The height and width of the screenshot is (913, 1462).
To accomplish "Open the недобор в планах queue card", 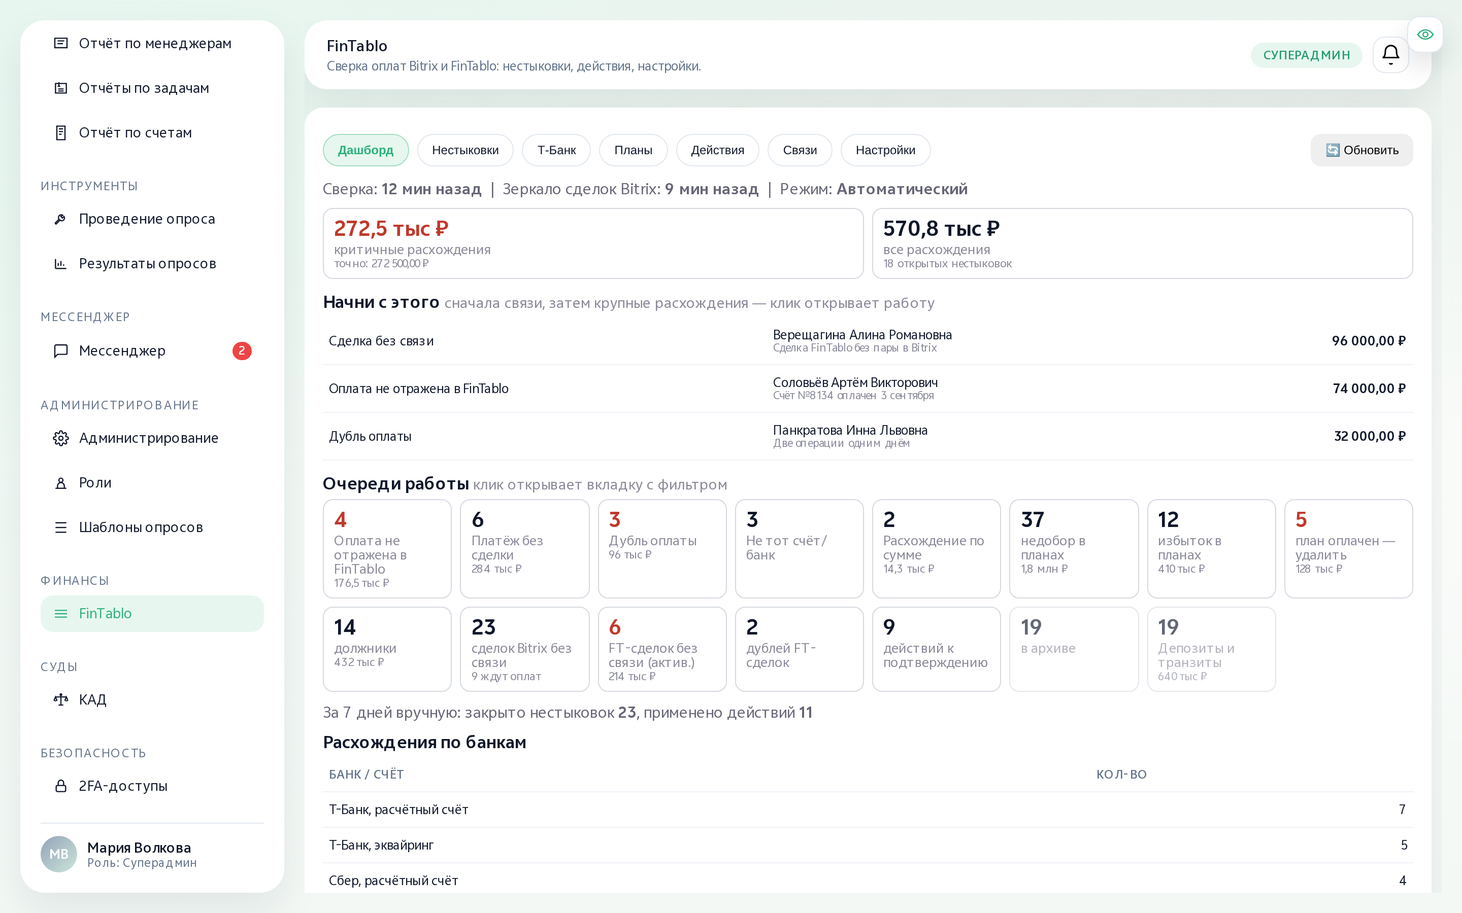I will [1074, 548].
